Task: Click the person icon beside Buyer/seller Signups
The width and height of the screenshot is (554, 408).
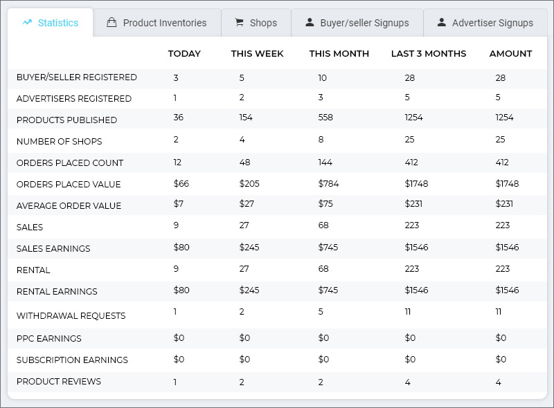Action: click(x=310, y=23)
